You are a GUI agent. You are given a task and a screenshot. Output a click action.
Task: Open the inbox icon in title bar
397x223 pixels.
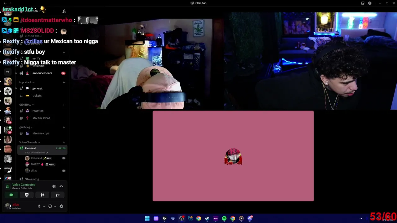click(363, 3)
